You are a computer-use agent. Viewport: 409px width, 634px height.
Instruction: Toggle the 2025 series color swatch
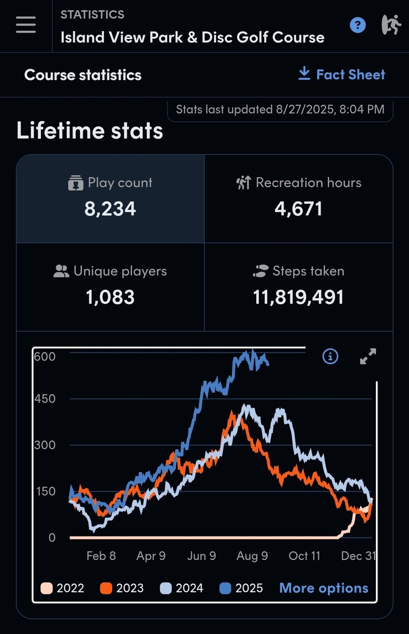click(225, 588)
